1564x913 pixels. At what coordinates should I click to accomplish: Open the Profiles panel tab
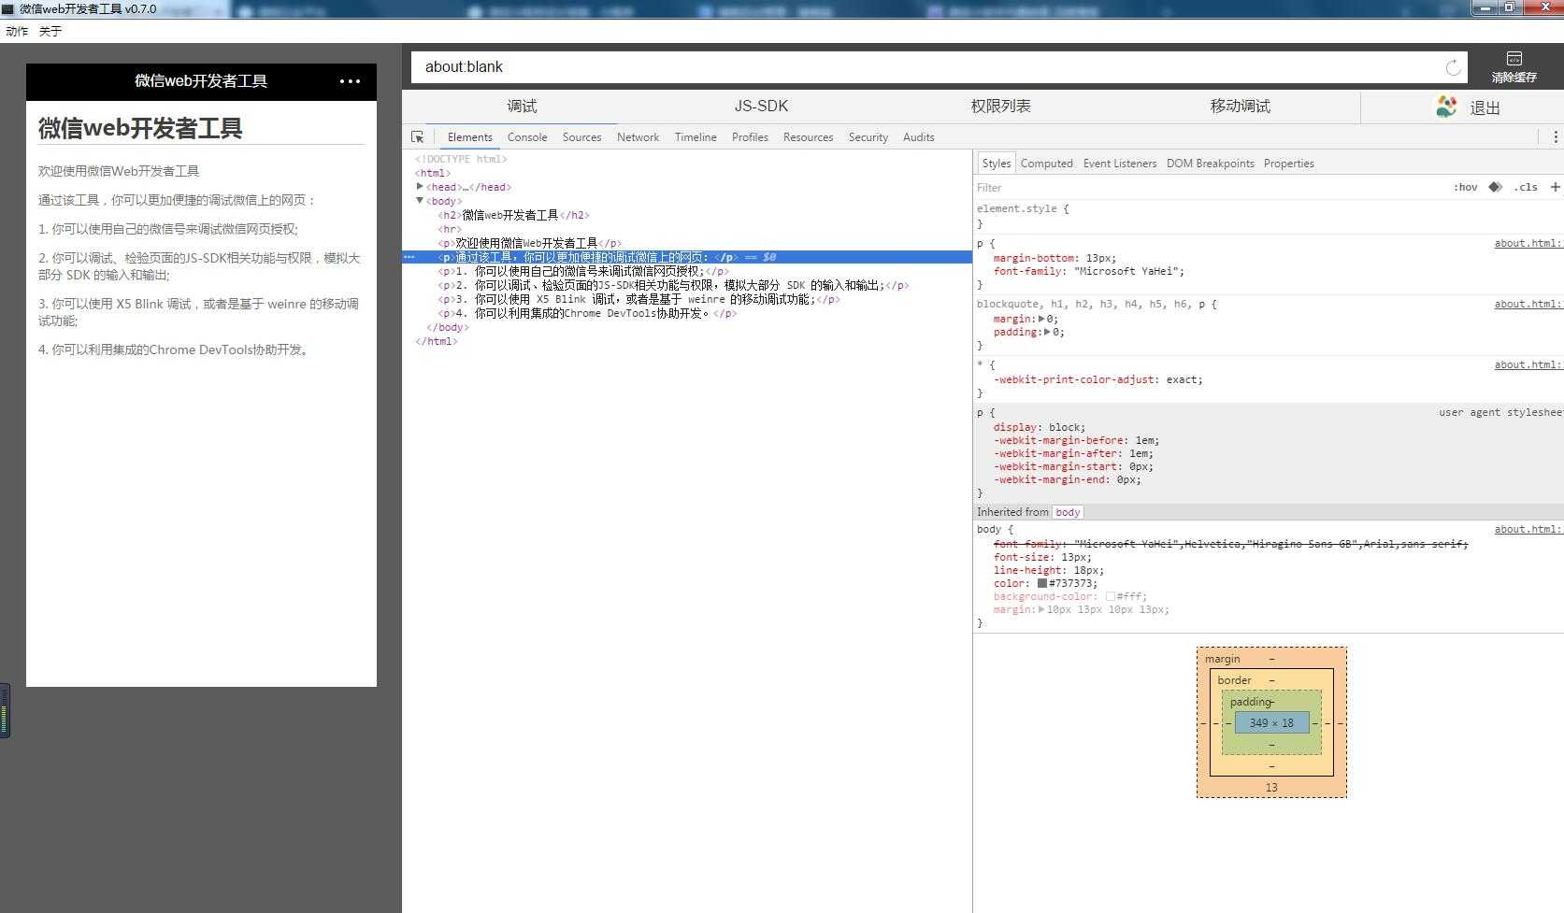[750, 137]
